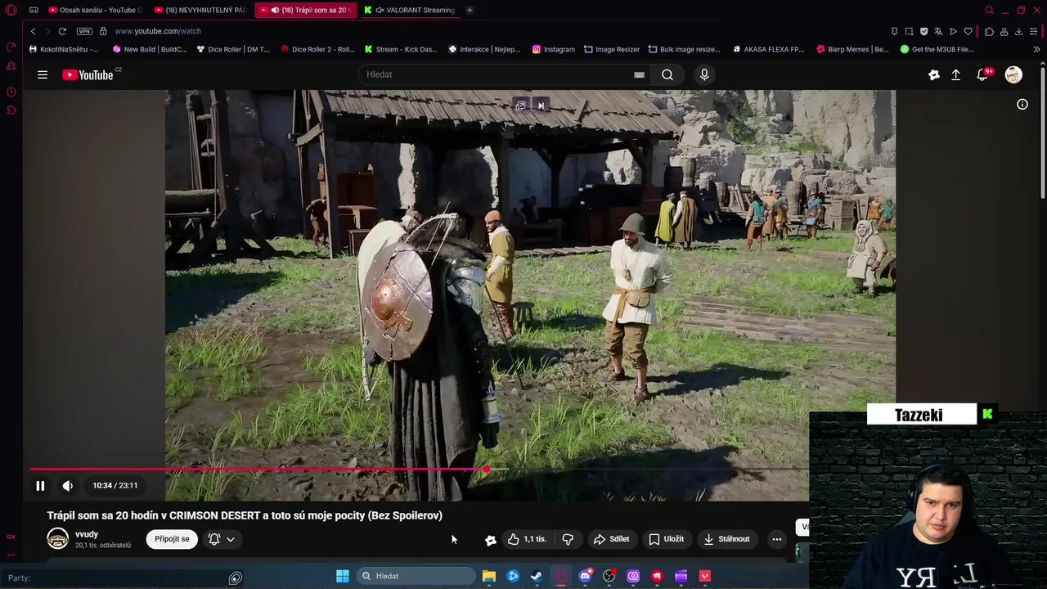Viewport: 1047px width, 589px height.
Task: Reload the page
Action: (x=62, y=31)
